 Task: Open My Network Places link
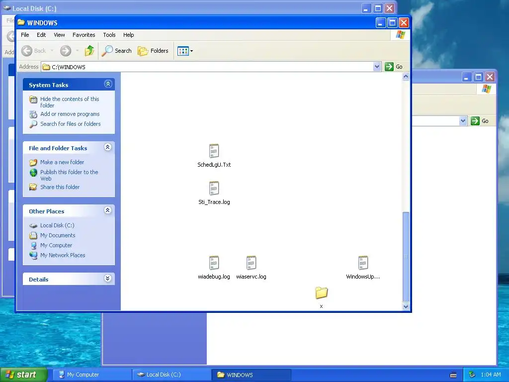[63, 255]
